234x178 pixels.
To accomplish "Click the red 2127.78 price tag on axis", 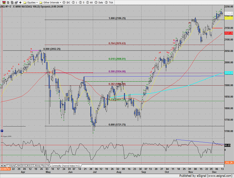I will [229, 33].
